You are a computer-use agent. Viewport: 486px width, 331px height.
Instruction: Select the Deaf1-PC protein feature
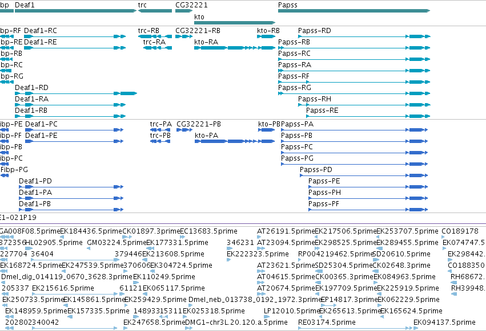(74, 130)
